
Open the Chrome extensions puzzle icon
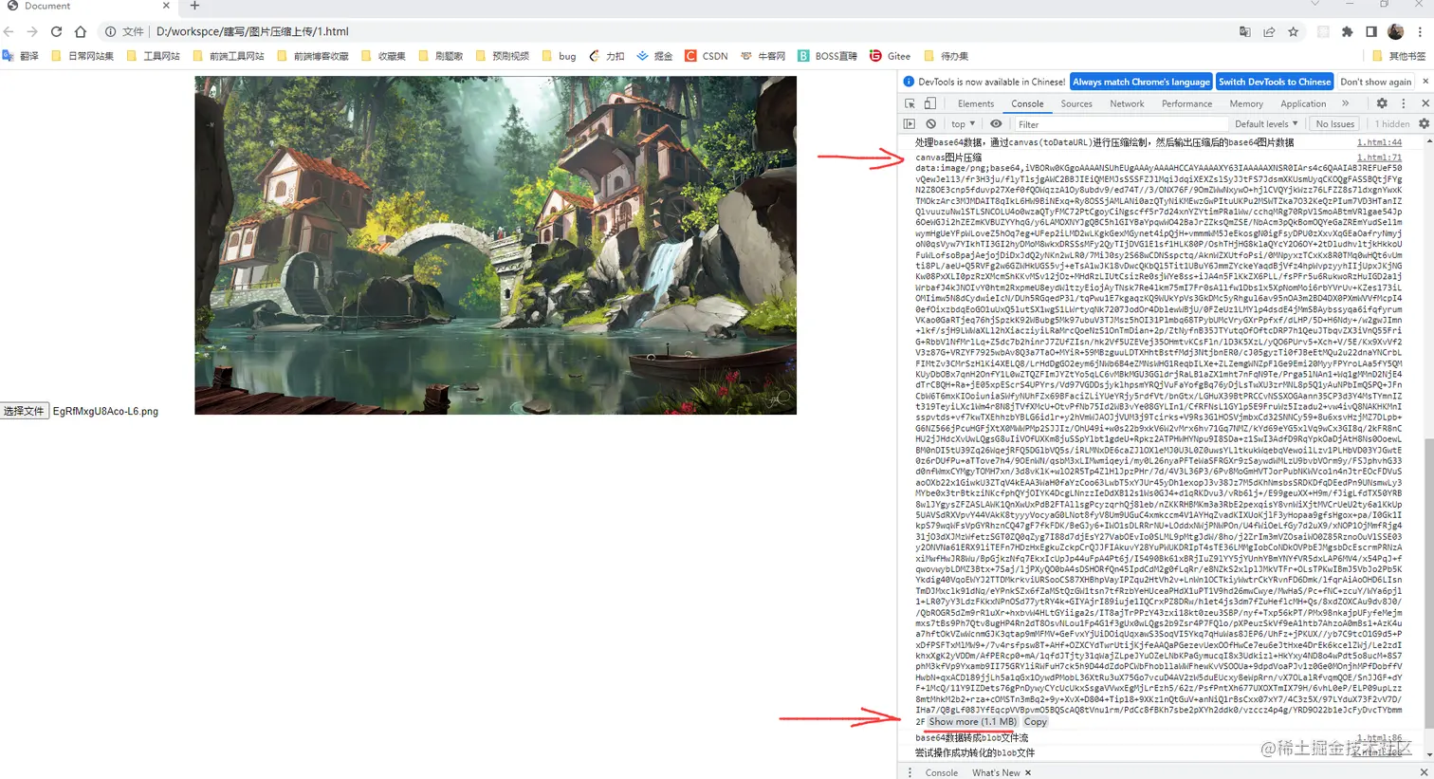tap(1347, 31)
